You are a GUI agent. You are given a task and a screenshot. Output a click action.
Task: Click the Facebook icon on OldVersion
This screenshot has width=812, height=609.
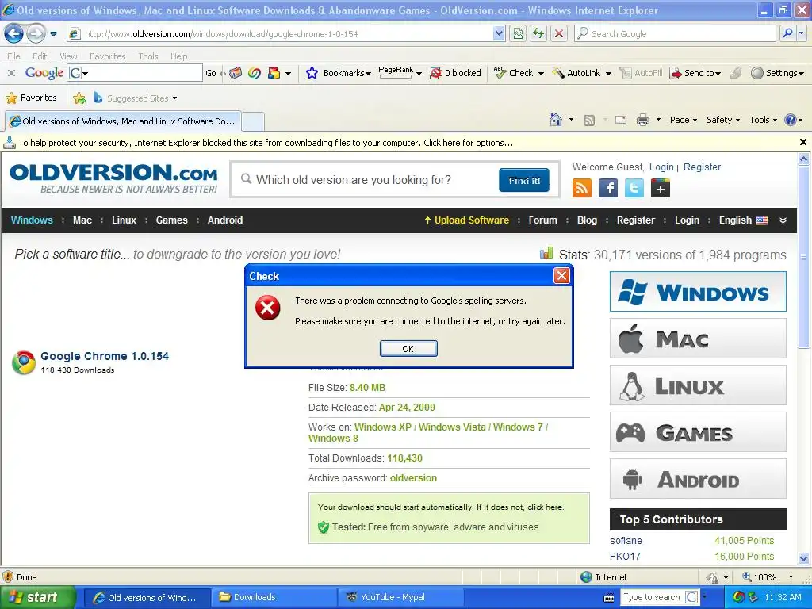(608, 188)
